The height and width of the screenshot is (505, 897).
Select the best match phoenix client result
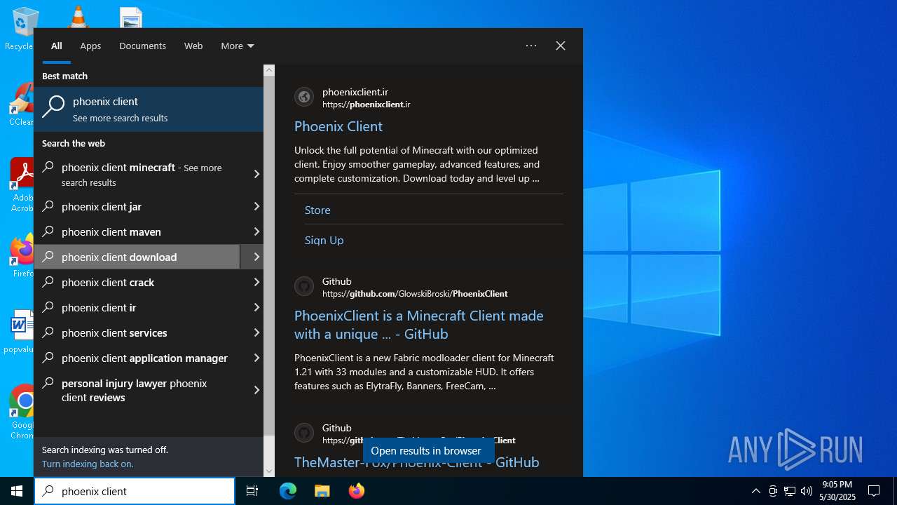click(149, 109)
